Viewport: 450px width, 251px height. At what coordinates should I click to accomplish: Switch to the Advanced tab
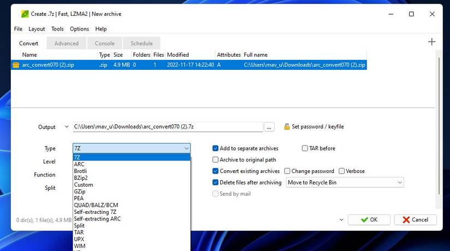(x=67, y=43)
